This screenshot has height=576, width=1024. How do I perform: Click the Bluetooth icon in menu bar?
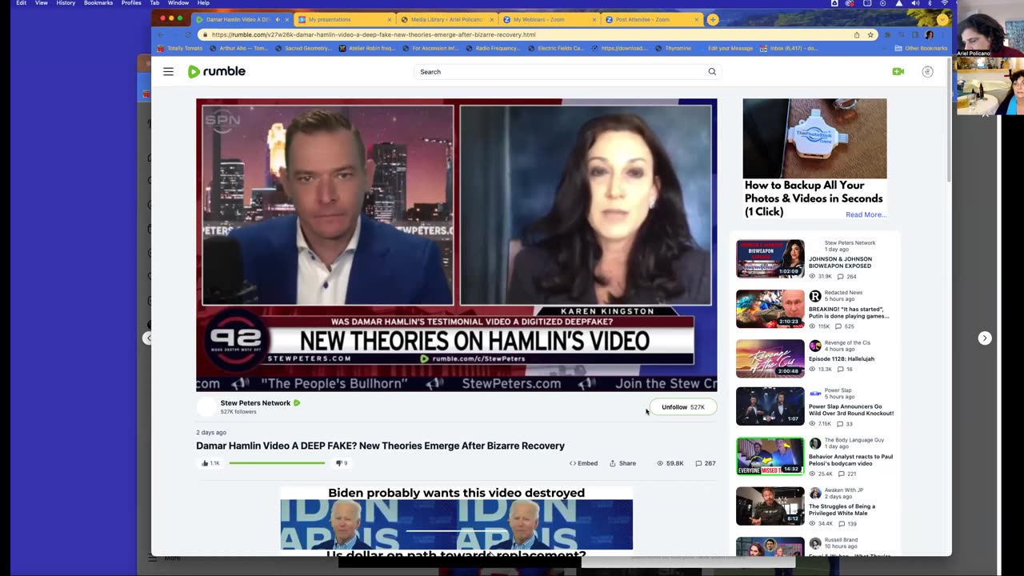pyautogui.click(x=930, y=3)
